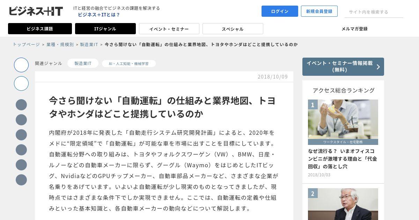
Task: Open the ビジネス＋ITとは？ link
Action: [99, 15]
